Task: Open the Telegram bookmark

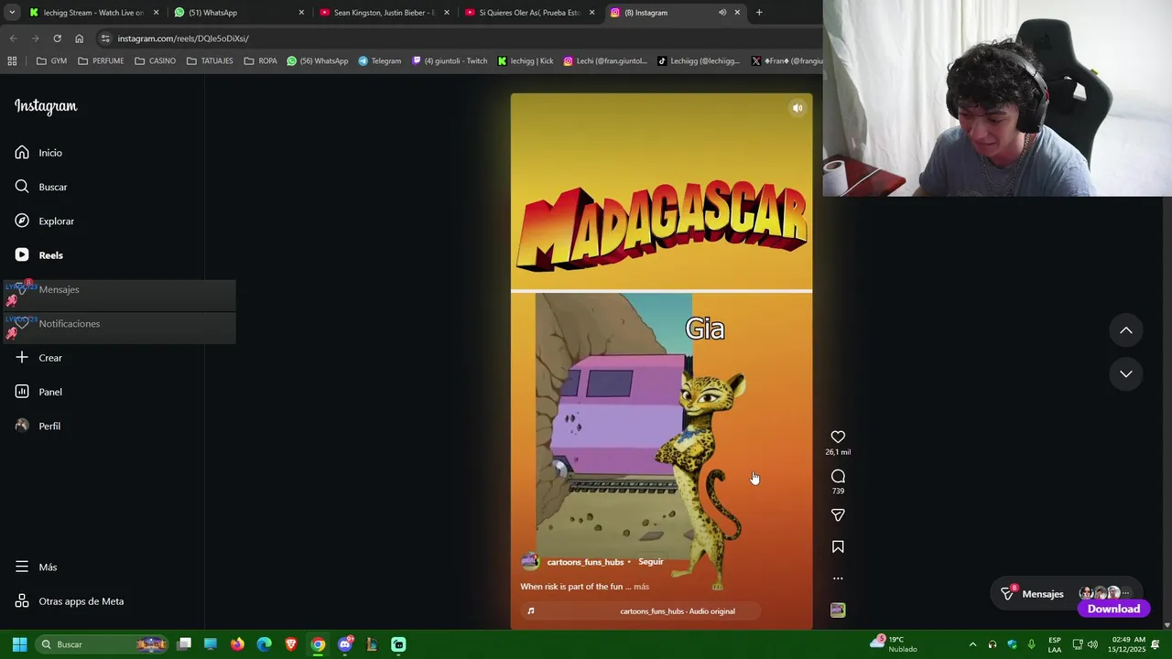Action: [380, 61]
